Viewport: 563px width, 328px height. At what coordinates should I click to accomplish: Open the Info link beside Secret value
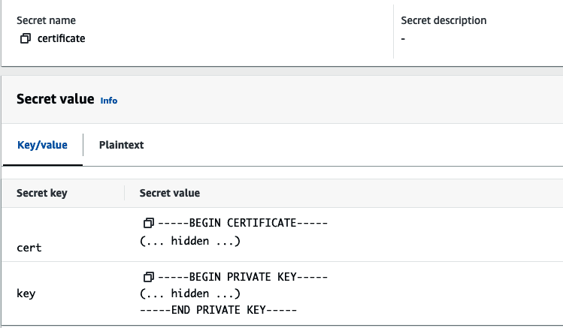pos(109,101)
